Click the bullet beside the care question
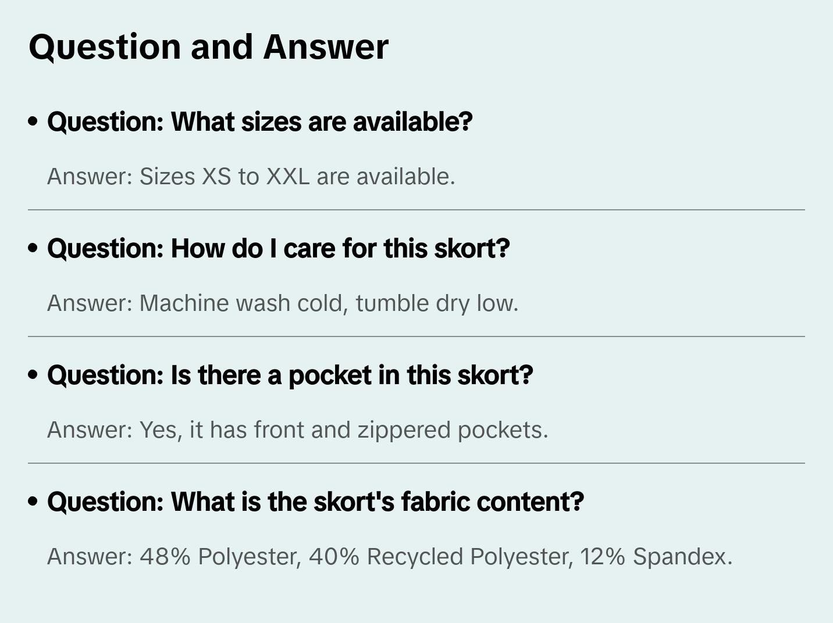This screenshot has height=623, width=833. pyautogui.click(x=33, y=248)
